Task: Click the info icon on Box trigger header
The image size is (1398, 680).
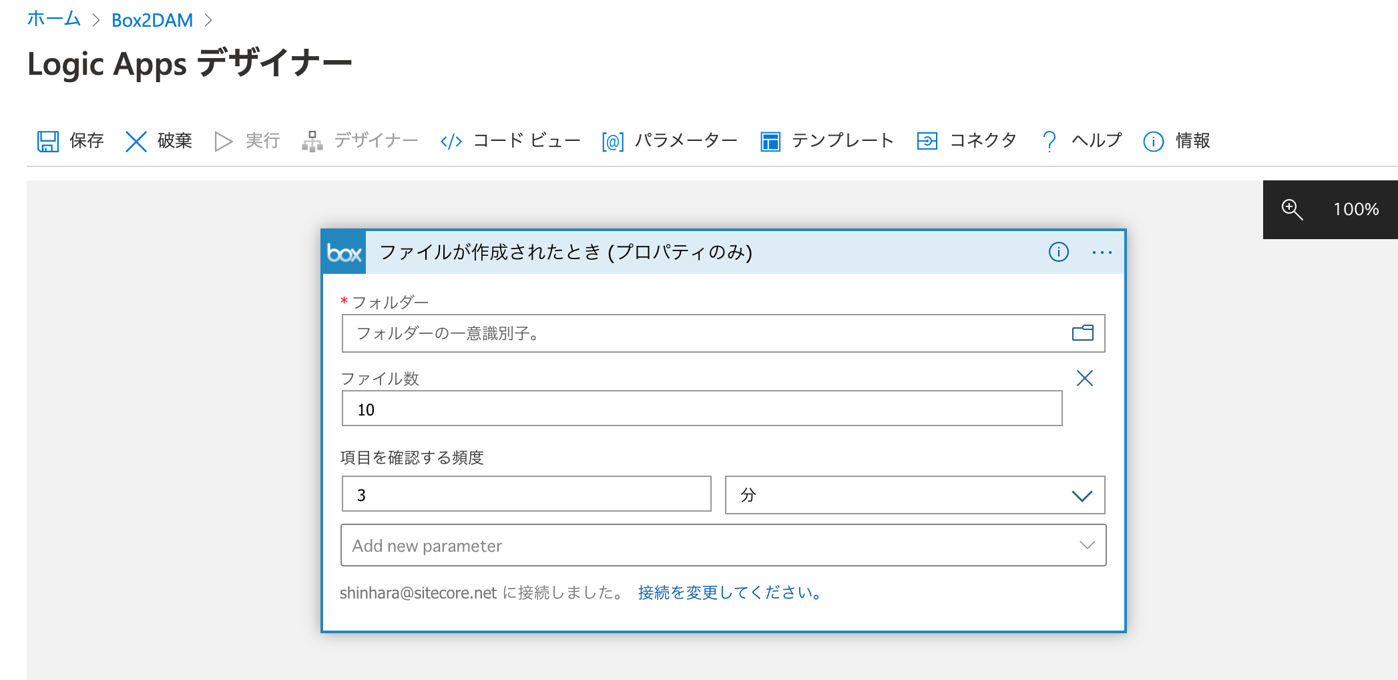Action: coord(1059,252)
